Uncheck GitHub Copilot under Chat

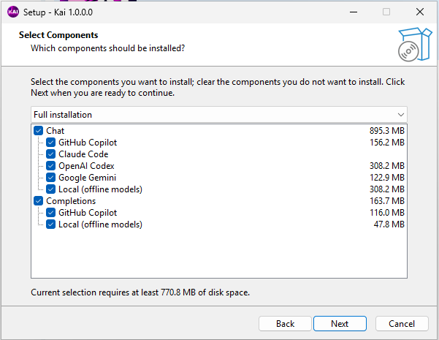tap(50, 143)
